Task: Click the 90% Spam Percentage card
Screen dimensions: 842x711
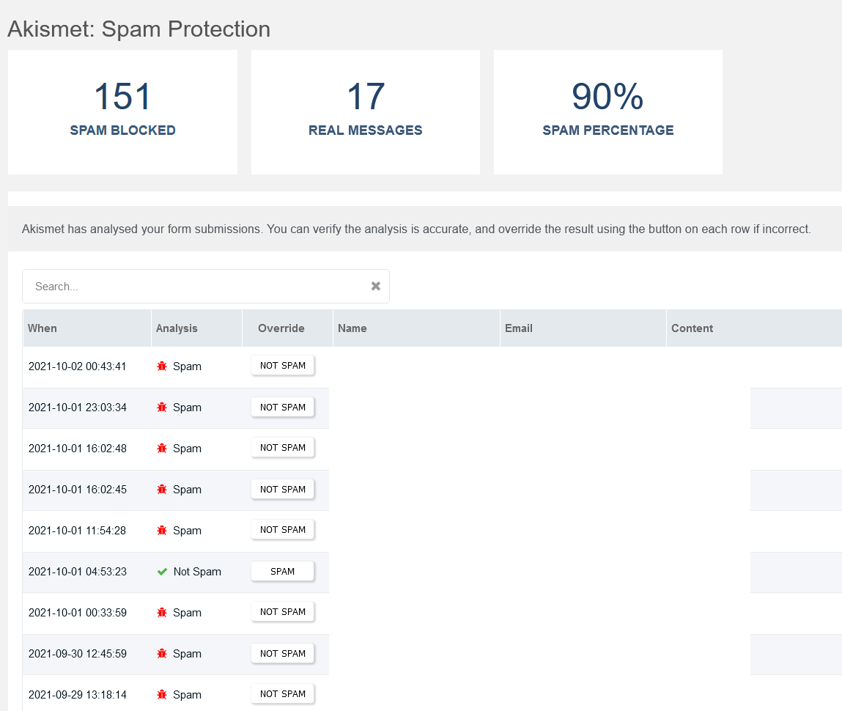Action: coord(608,112)
